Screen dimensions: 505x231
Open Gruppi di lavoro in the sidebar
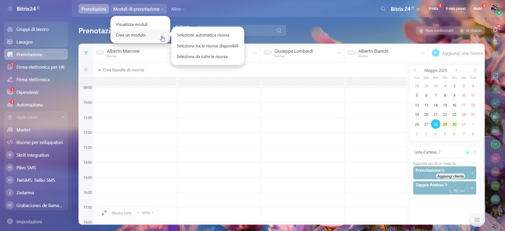point(36,29)
